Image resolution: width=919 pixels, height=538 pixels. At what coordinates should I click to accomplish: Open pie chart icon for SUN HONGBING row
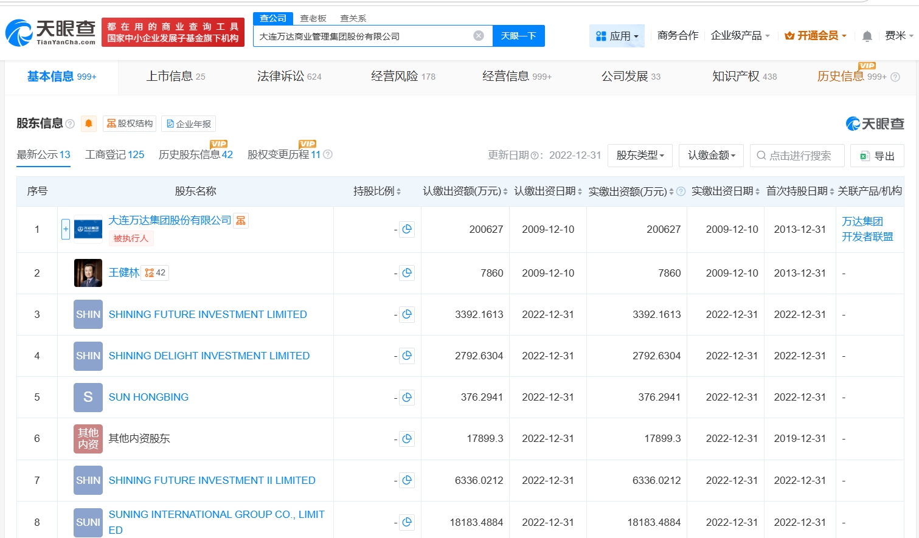pos(407,397)
